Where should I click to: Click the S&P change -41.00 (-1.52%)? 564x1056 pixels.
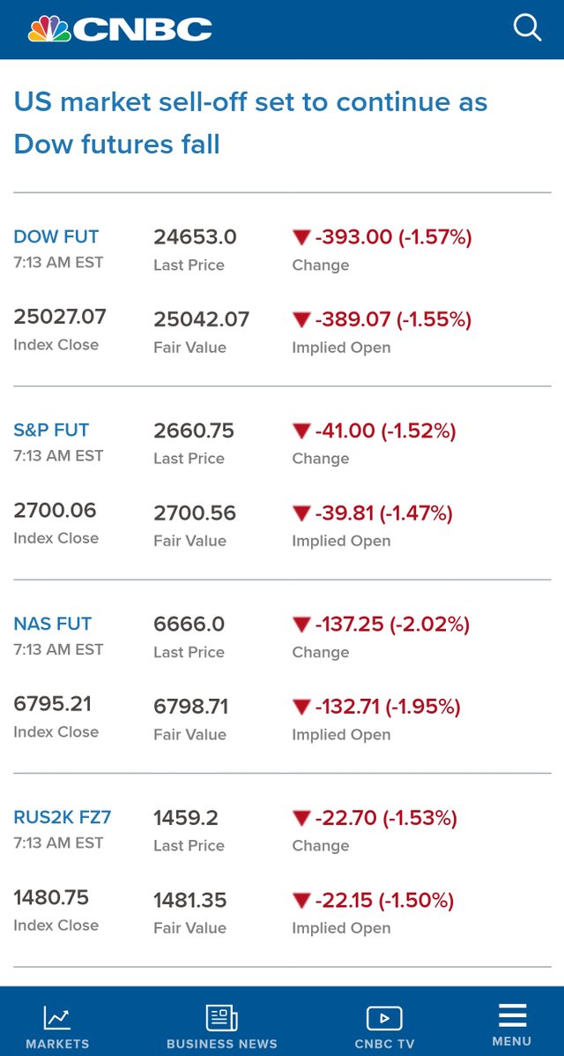click(x=385, y=431)
